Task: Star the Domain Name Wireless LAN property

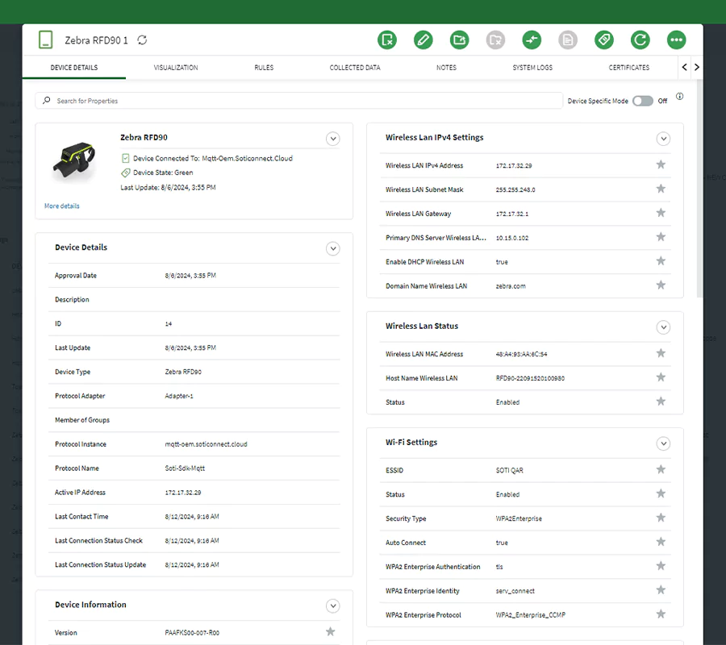Action: pos(661,285)
